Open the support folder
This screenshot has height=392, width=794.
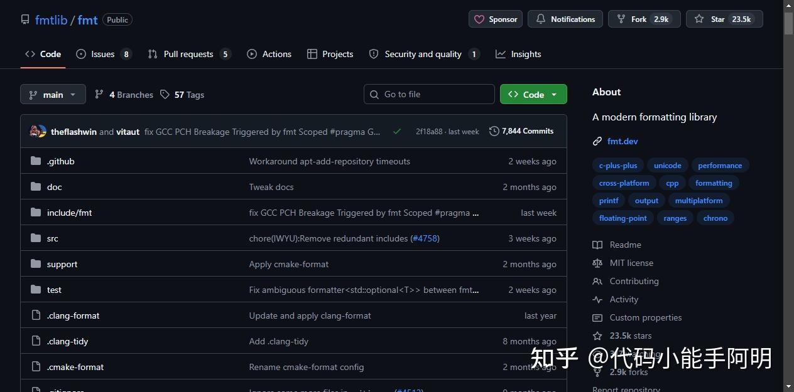pyautogui.click(x=62, y=264)
